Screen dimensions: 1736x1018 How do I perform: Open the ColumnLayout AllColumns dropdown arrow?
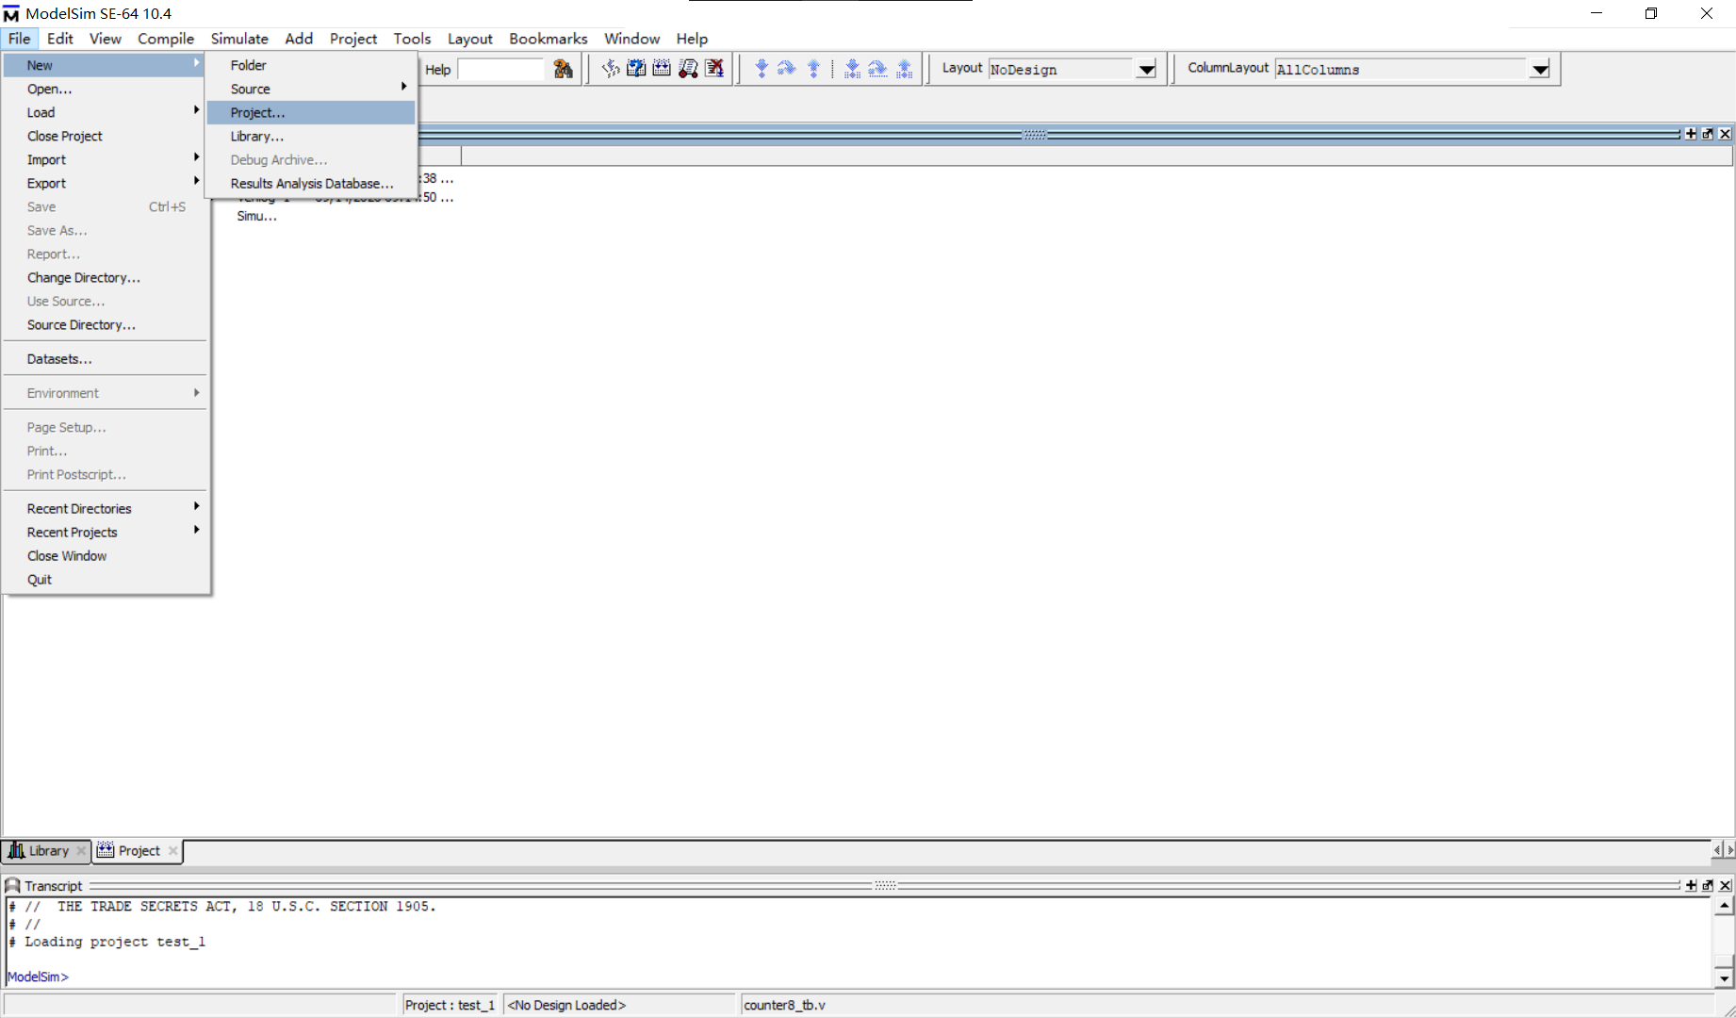point(1540,69)
